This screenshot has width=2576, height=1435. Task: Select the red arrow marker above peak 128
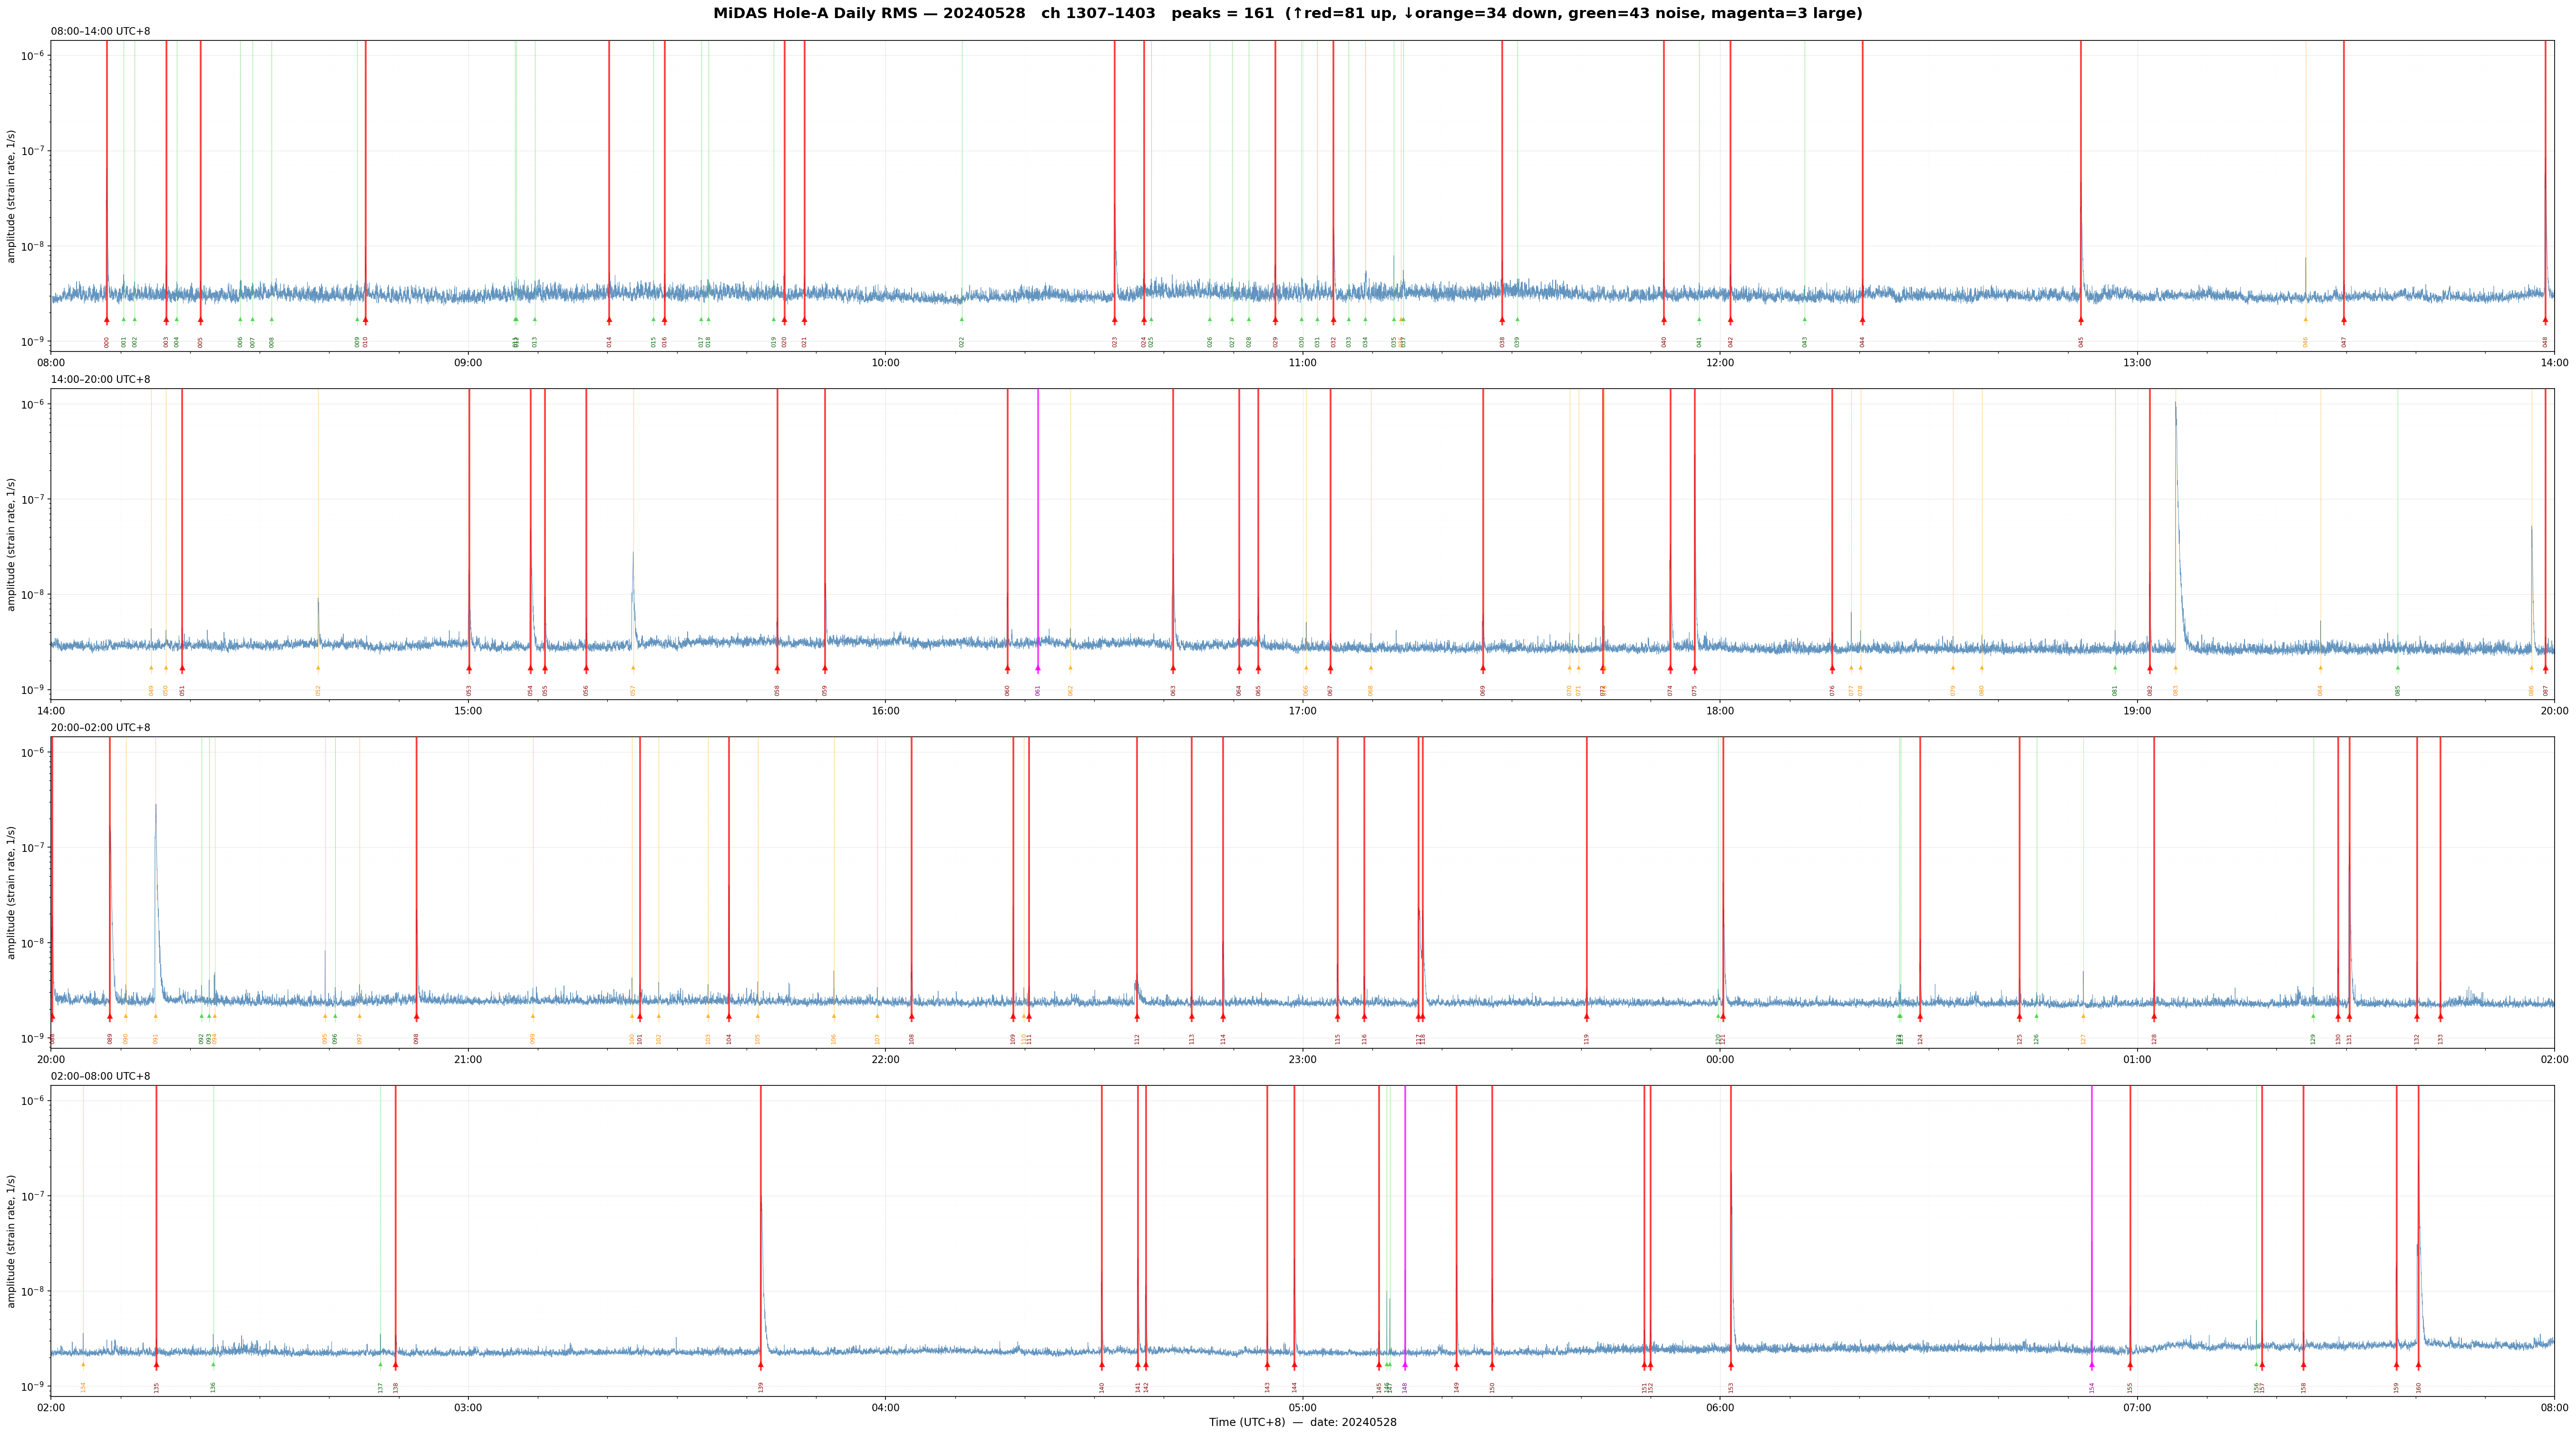coord(2154,1017)
